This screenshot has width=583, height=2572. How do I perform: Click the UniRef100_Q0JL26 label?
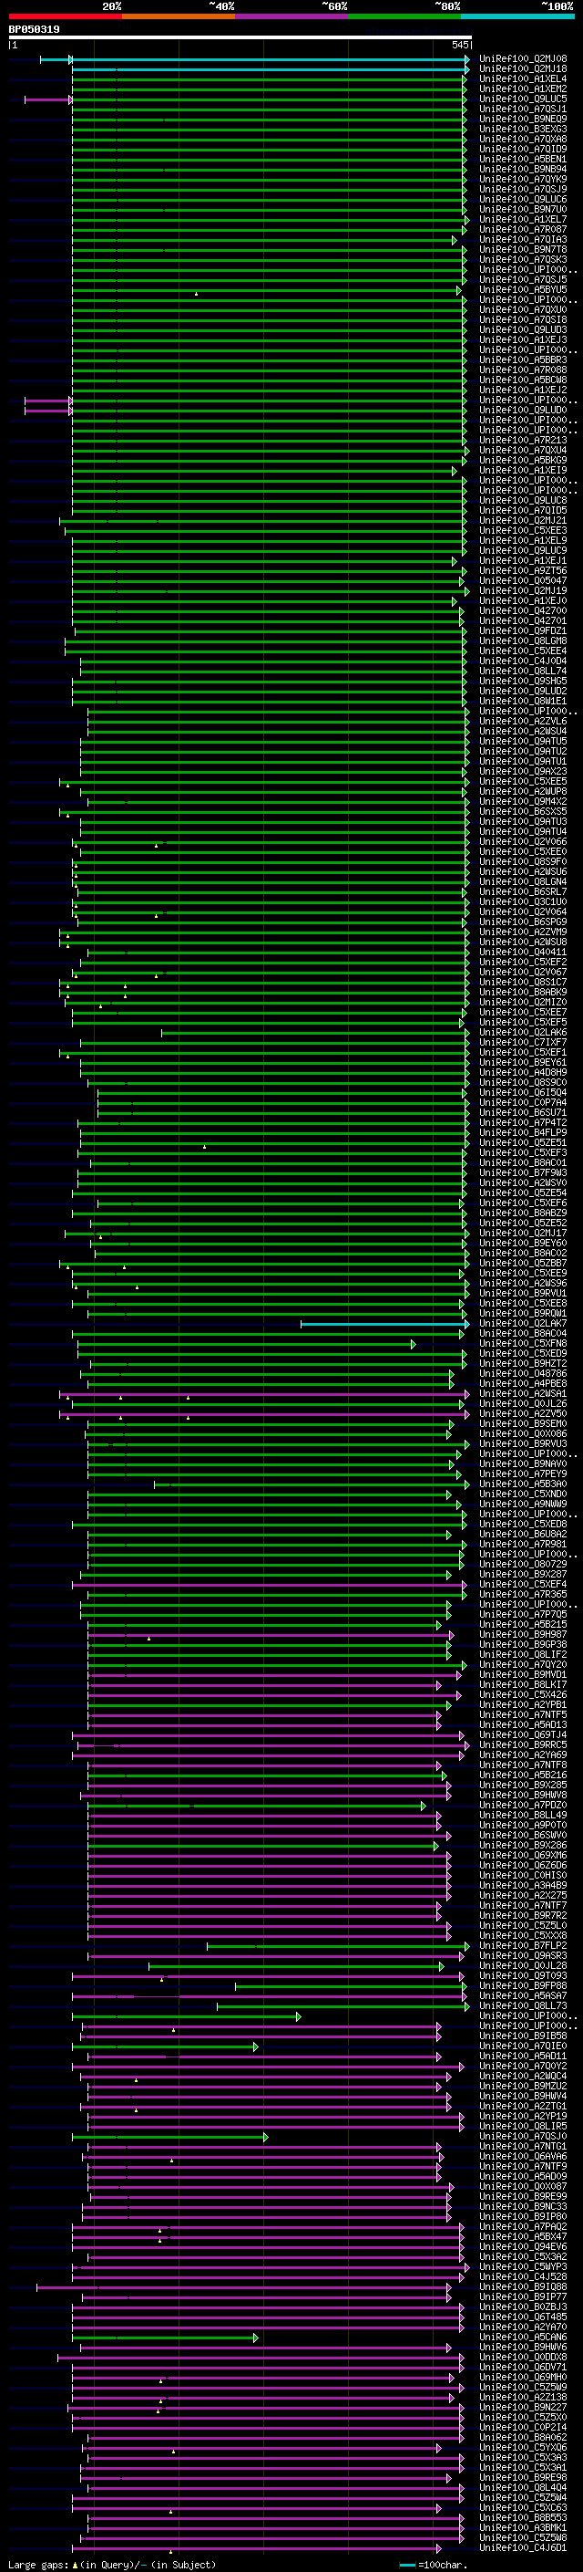click(522, 1404)
